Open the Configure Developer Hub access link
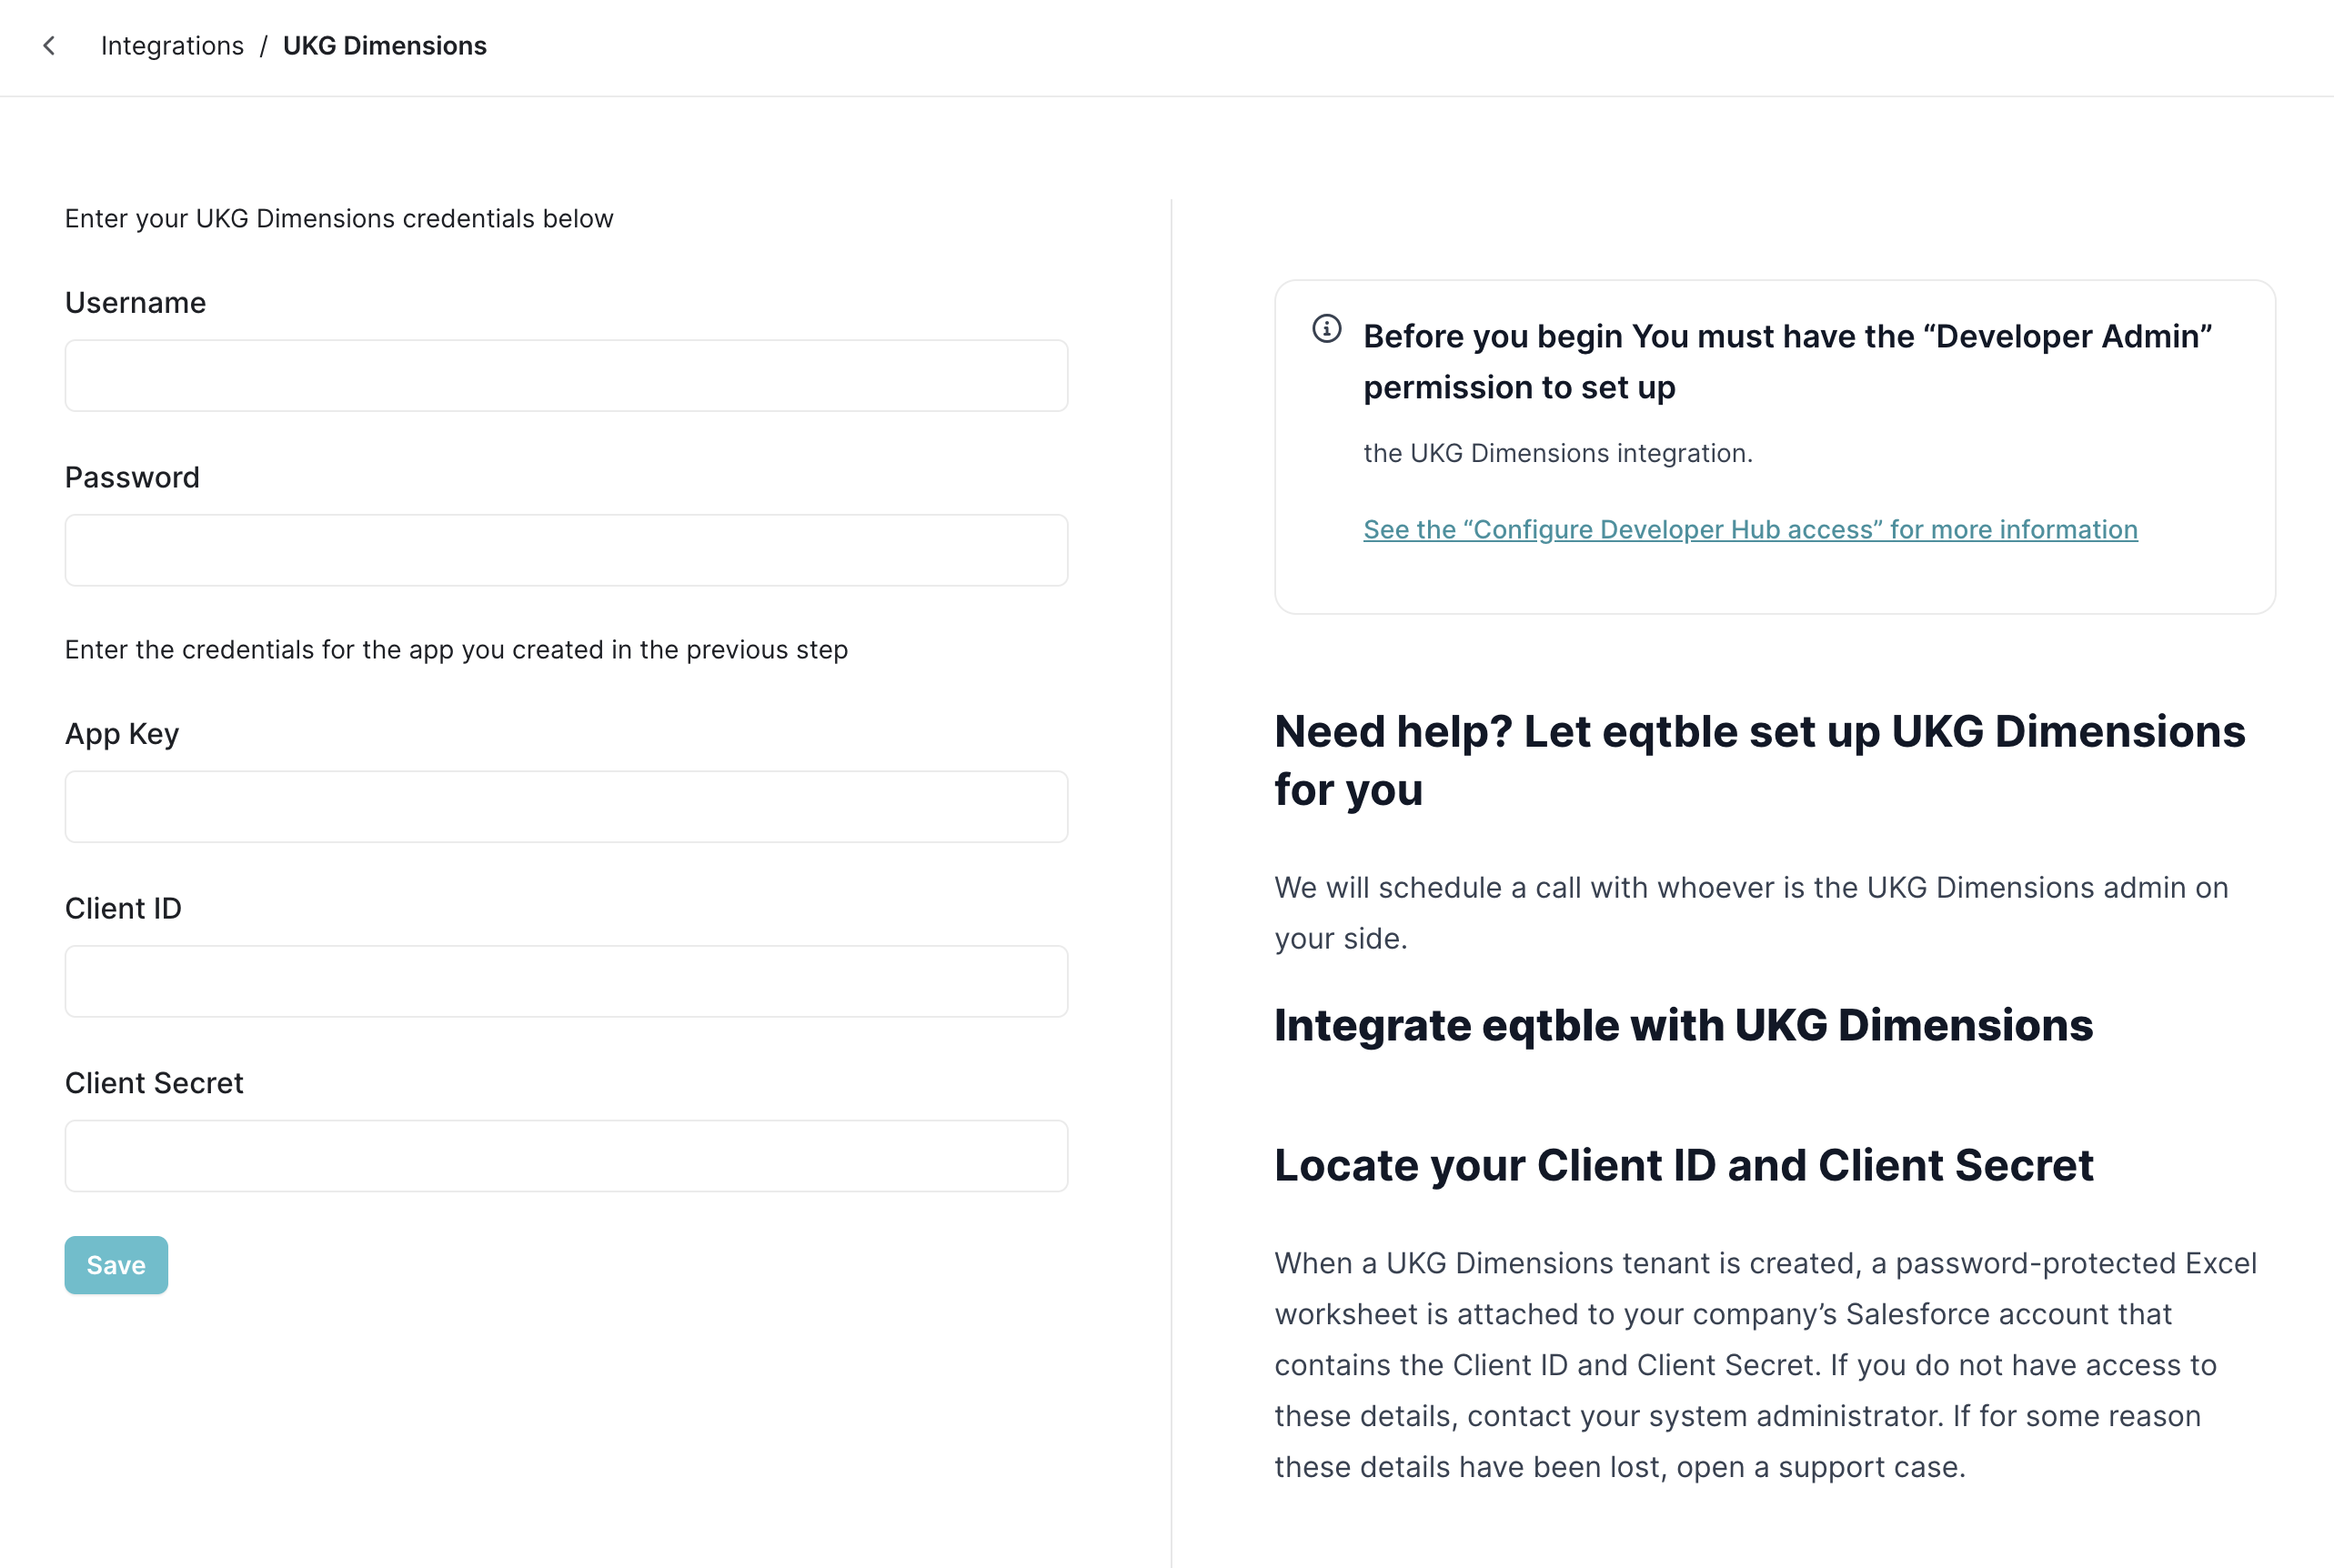The image size is (2334, 1568). click(x=1750, y=530)
